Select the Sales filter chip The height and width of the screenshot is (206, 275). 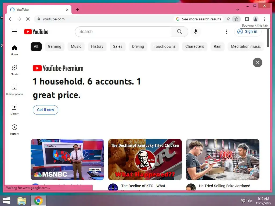pyautogui.click(x=118, y=46)
